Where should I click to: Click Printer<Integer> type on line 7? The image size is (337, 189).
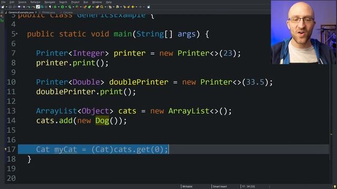(x=73, y=53)
